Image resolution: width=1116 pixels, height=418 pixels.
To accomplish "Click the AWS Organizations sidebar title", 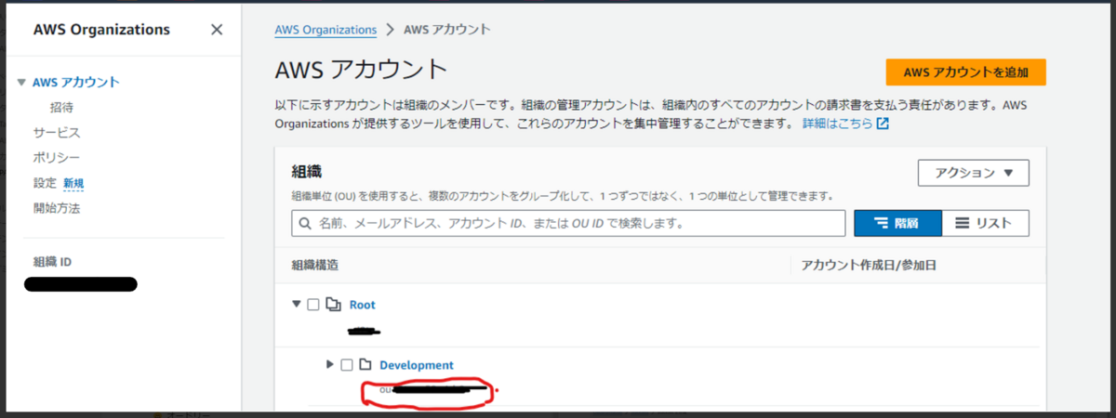I will [x=101, y=30].
